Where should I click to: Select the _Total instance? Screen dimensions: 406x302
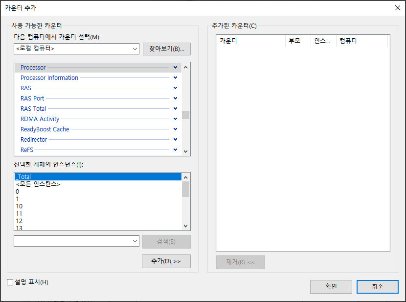coord(98,176)
